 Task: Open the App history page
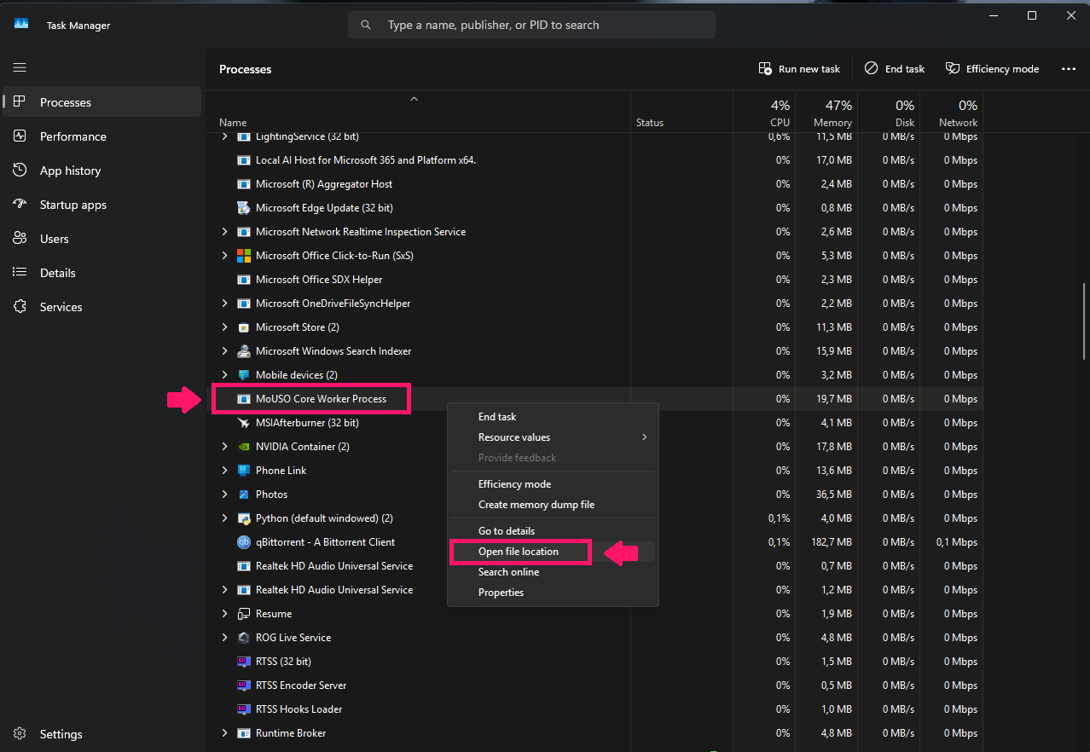(102, 171)
